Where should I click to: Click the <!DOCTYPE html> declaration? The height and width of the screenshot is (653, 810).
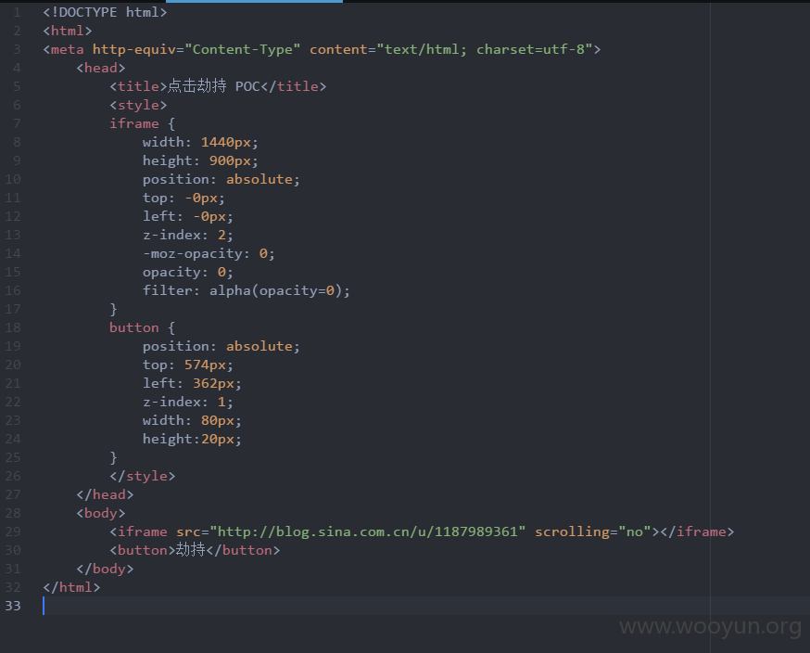click(x=105, y=12)
